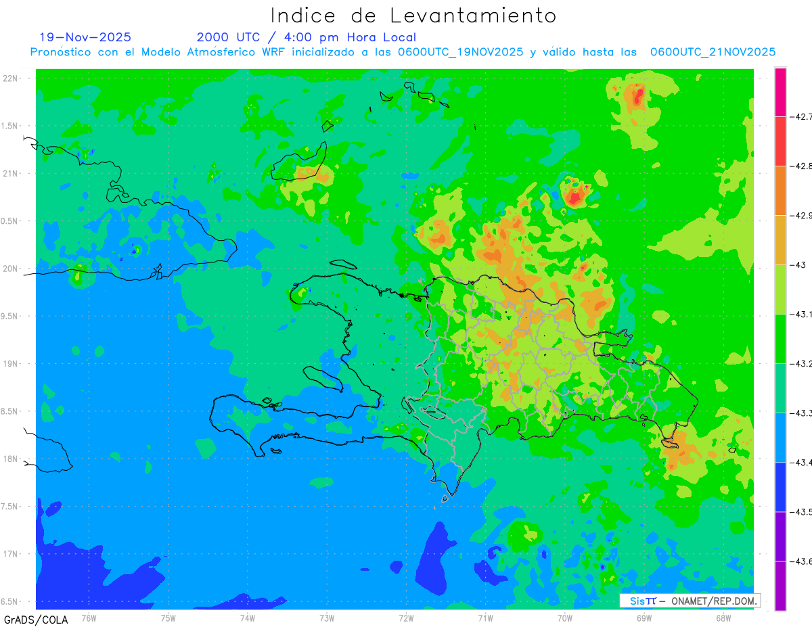Screen dimensions: 812x627
Task: Click the latitude label "17N"
Action: tap(11, 555)
